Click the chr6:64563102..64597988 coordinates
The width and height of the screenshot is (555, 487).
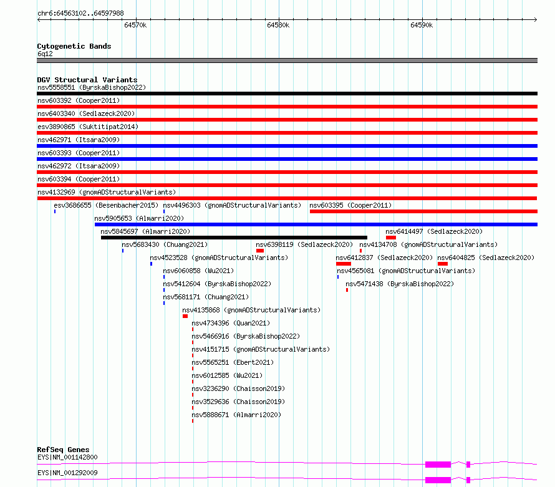[80, 13]
